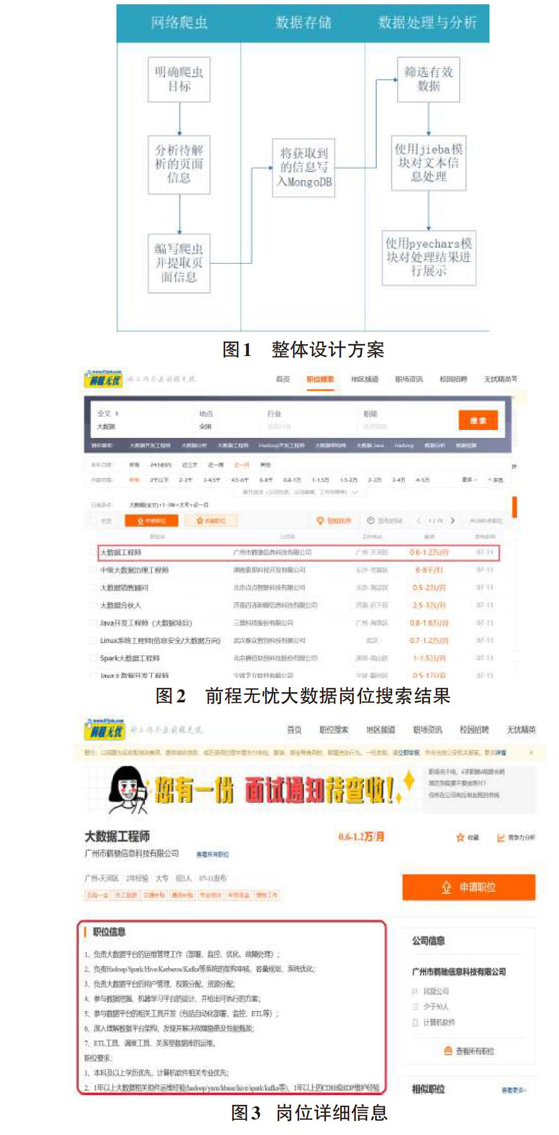Image resolution: width=559 pixels, height=1135 pixels.
Task: Open the 地点 location selector
Action: point(205,420)
